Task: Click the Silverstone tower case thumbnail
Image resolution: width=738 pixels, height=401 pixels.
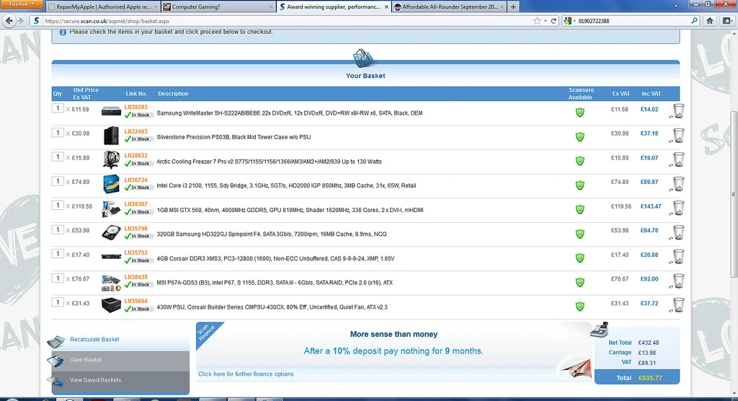Action: point(111,136)
